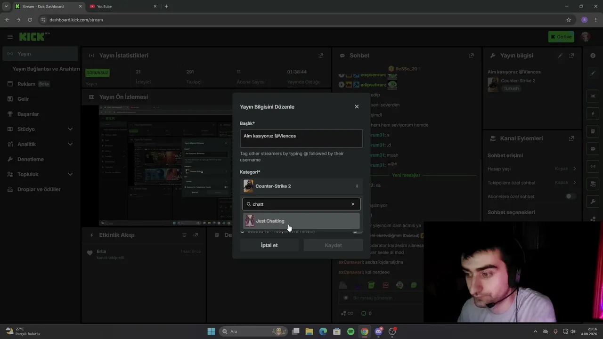Switch to the YouTube browser tab
The image size is (603, 339).
122,7
